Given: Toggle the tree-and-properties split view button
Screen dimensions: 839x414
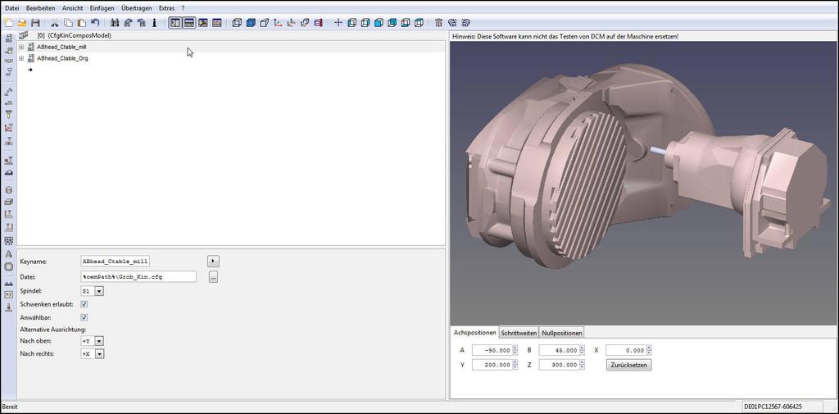Looking at the screenshot, I should click(175, 23).
